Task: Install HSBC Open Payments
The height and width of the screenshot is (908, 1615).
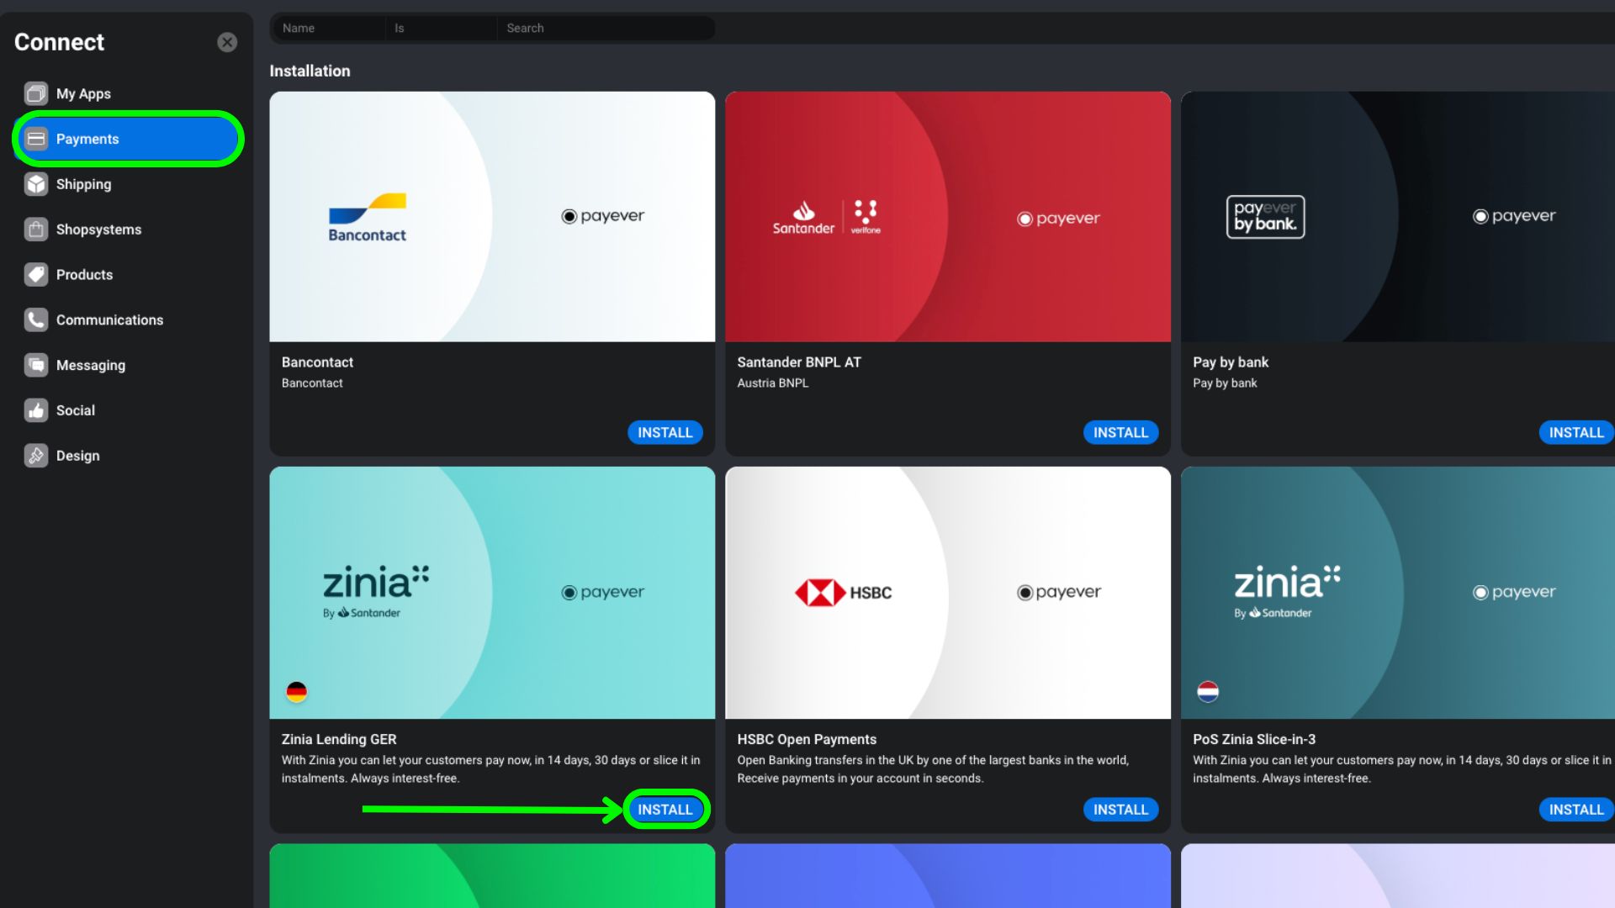Action: coord(1120,810)
